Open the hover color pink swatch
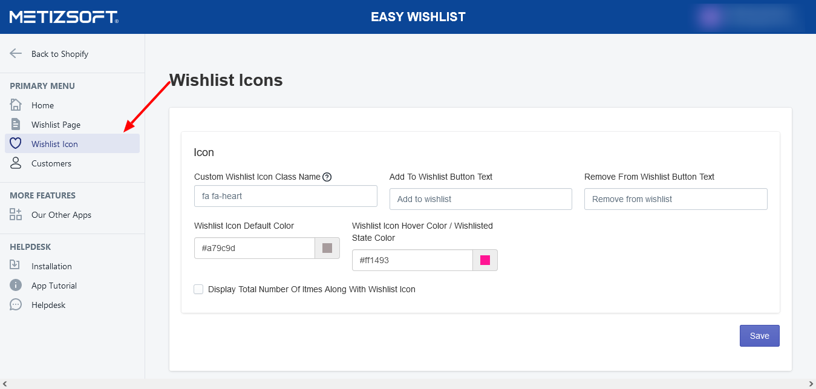The image size is (816, 389). (x=485, y=260)
